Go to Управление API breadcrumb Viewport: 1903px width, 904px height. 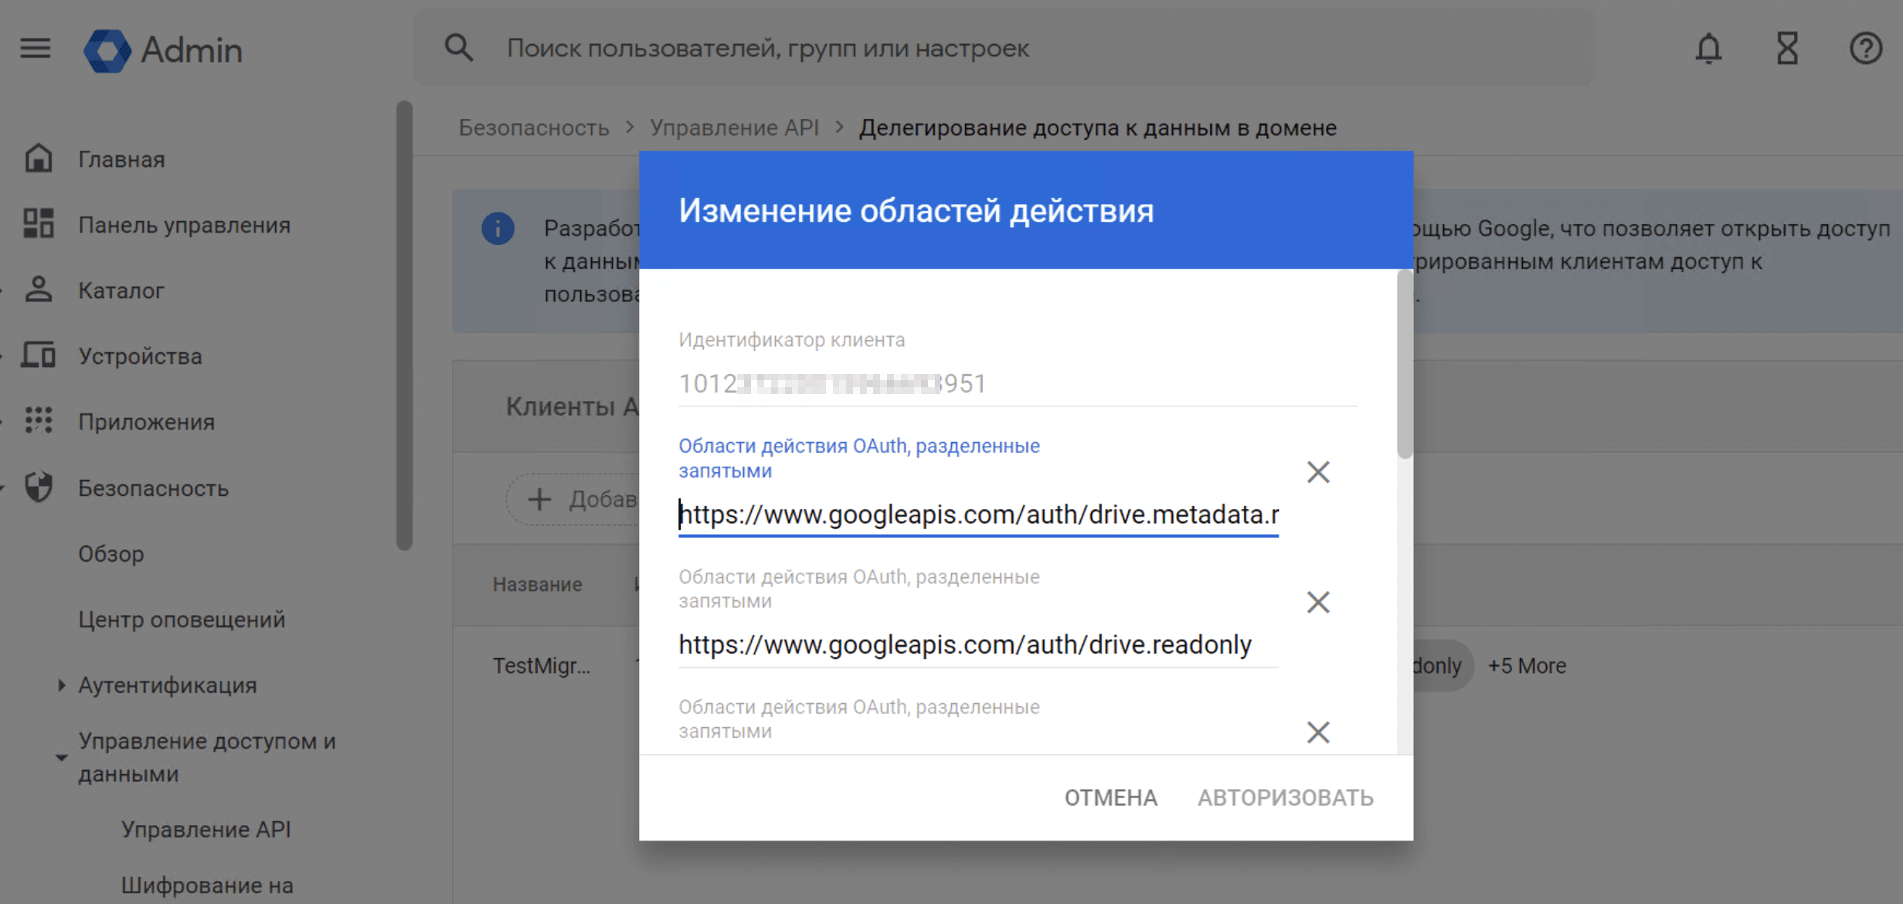734,127
